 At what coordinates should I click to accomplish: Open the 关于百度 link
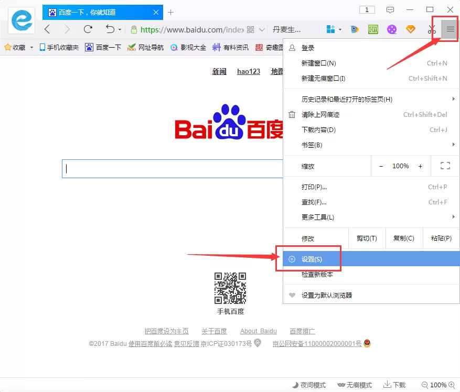pos(214,331)
